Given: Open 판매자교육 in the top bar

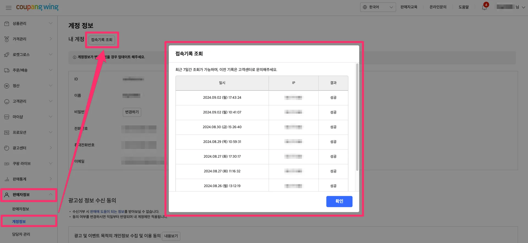Looking at the screenshot, I should click(x=409, y=7).
